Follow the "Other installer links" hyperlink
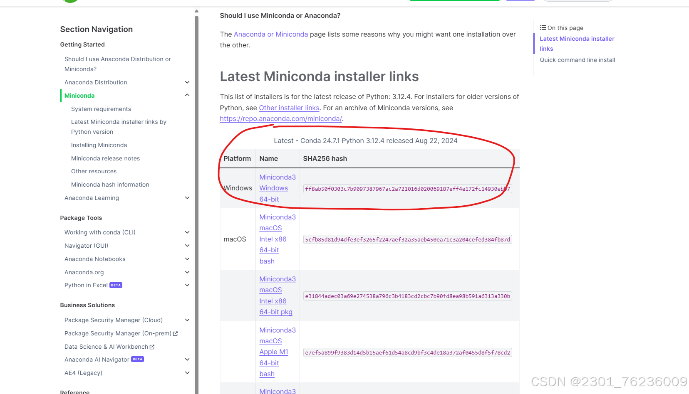 289,108
